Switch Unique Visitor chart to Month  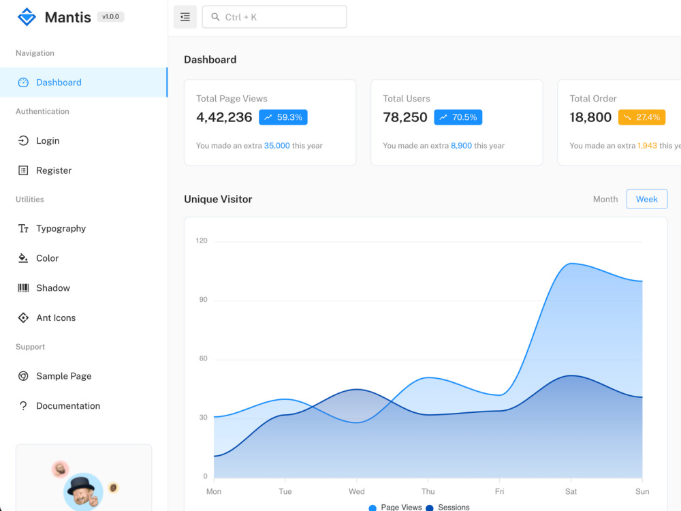coord(605,199)
